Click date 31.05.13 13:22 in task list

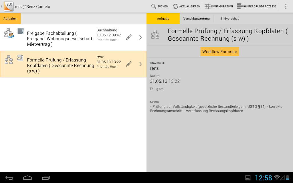pyautogui.click(x=108, y=62)
